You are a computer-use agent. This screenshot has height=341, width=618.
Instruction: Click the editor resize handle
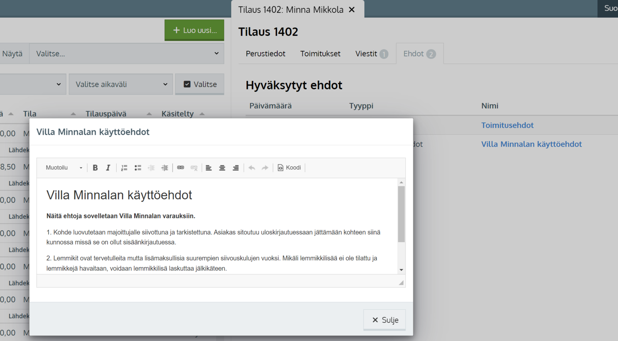tap(401, 283)
